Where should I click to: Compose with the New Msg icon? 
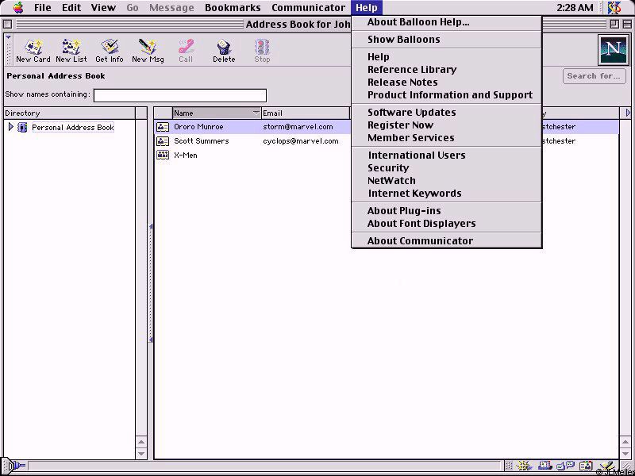(x=148, y=51)
